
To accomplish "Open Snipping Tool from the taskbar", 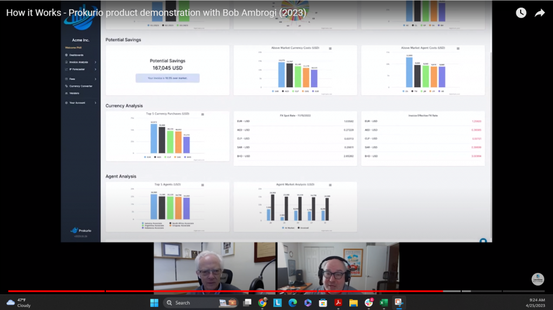I will click(399, 302).
